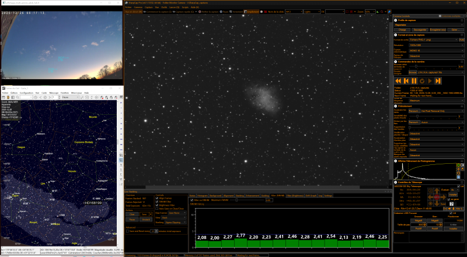Screen dimensions: 467x257
Task: Collapse the Profils de capture section
Action: (396, 20)
